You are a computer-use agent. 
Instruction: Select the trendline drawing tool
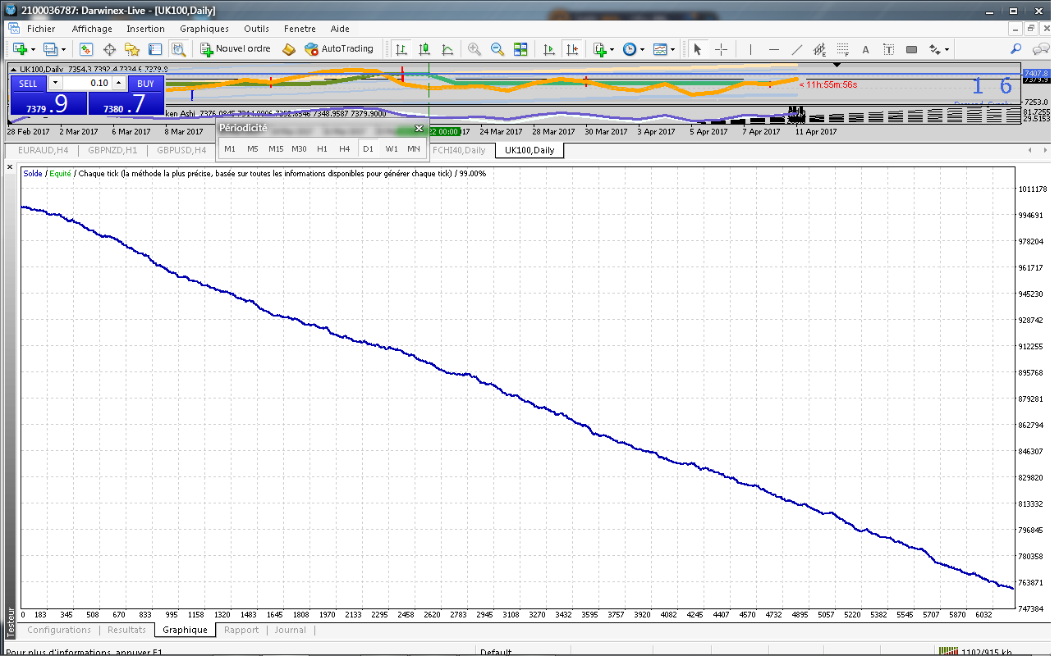pos(796,49)
